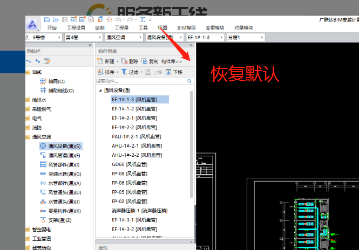359x250 pixels.
Task: Select 通风管道(通)(F) item
Action: click(x=60, y=155)
